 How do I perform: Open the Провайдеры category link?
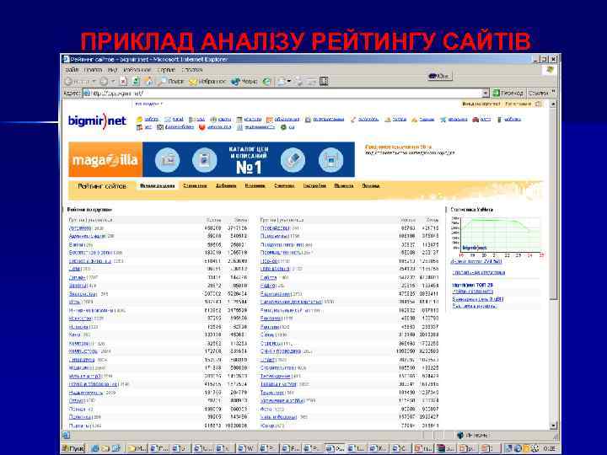(275, 228)
